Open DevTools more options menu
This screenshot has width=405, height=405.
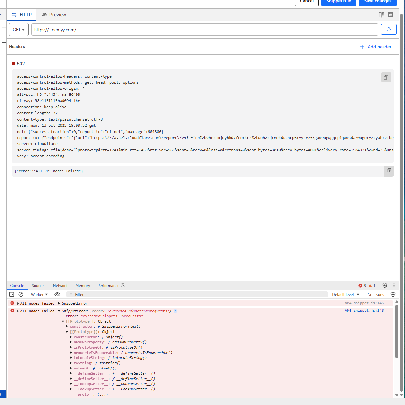coord(394,285)
